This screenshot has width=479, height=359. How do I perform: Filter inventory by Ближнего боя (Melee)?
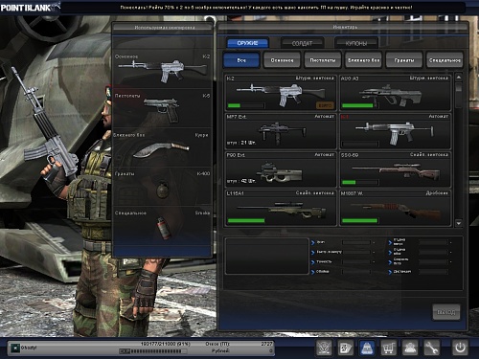click(x=363, y=60)
